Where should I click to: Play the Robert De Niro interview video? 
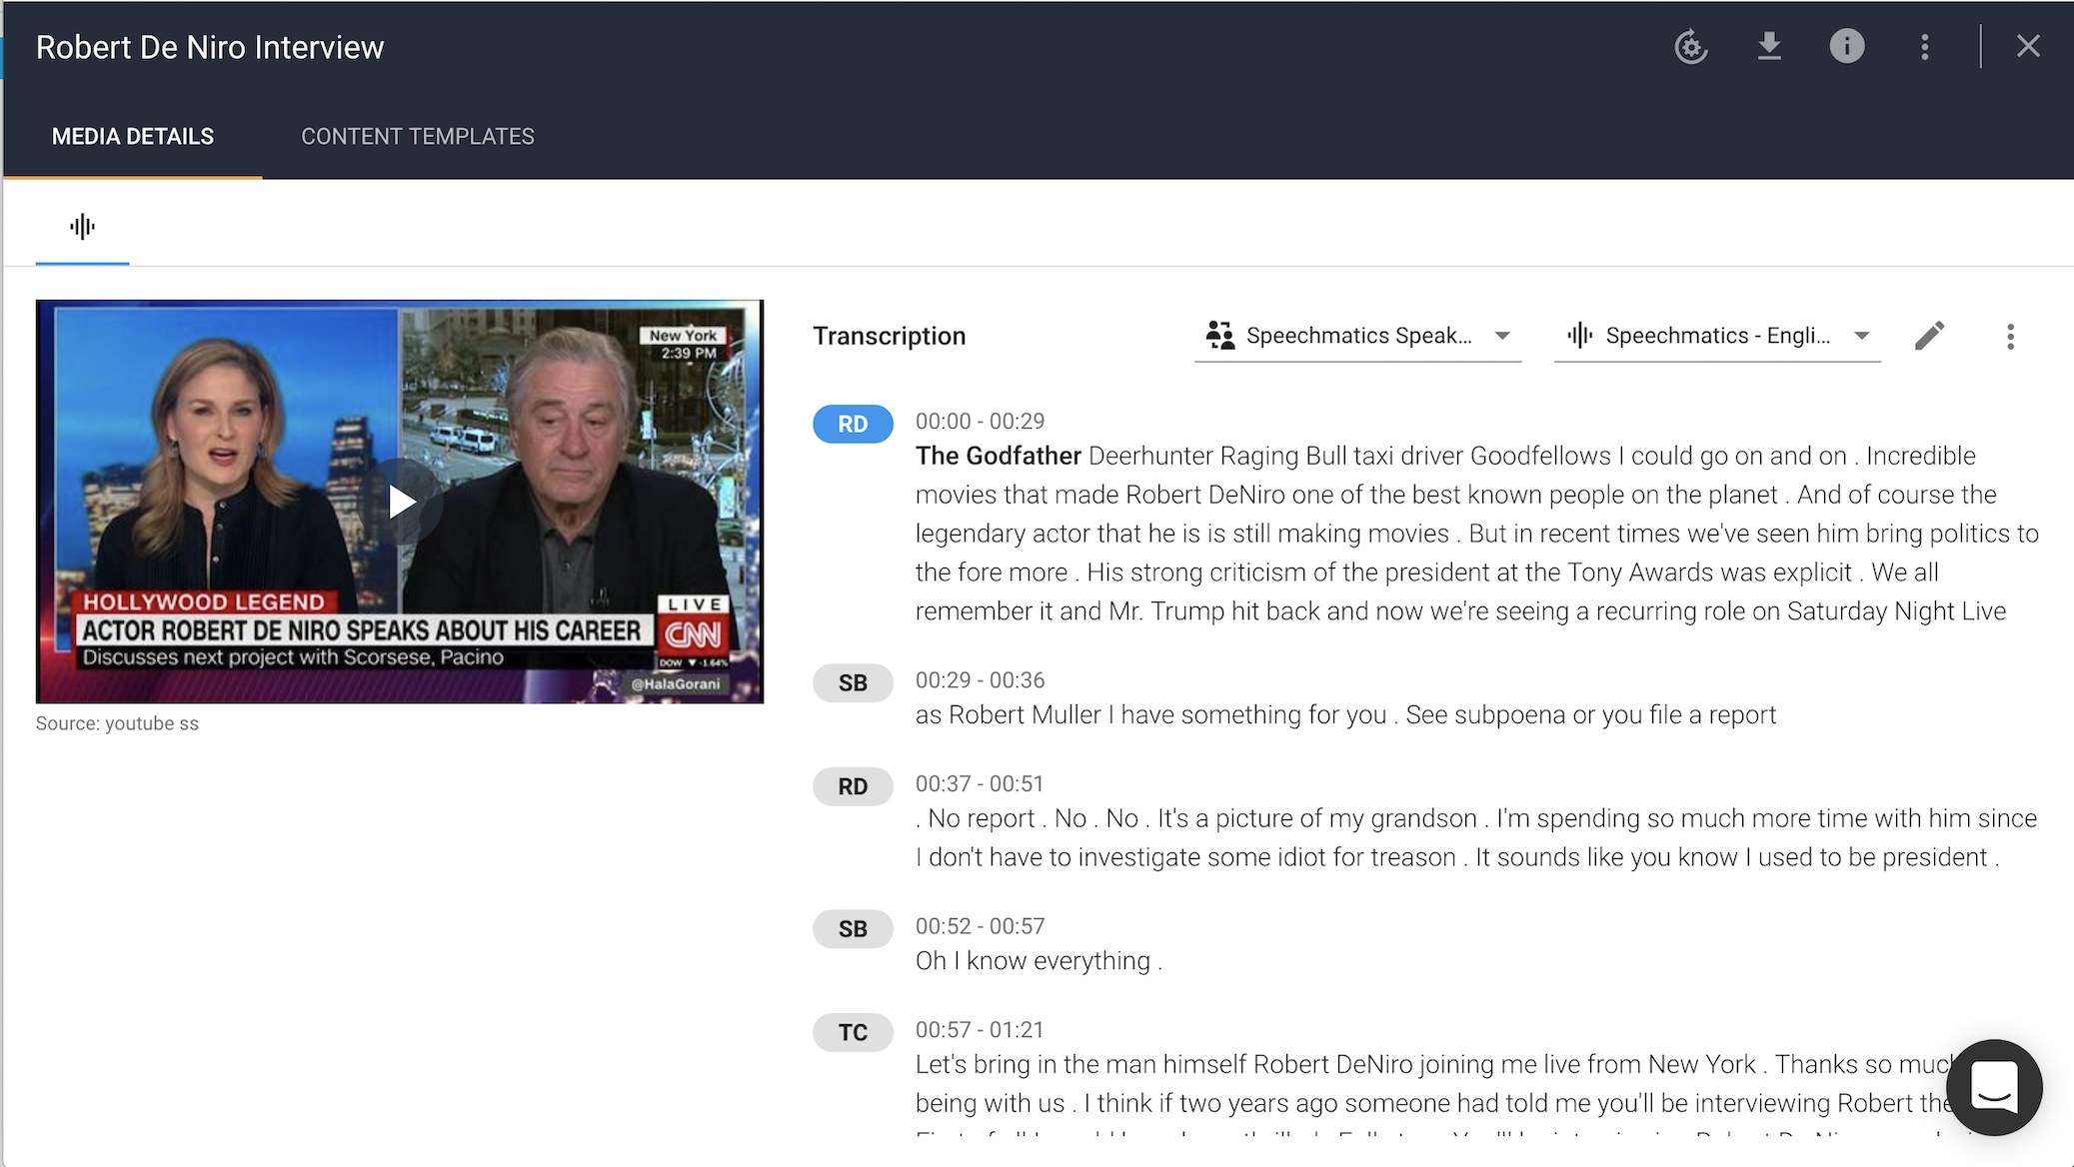coord(400,501)
